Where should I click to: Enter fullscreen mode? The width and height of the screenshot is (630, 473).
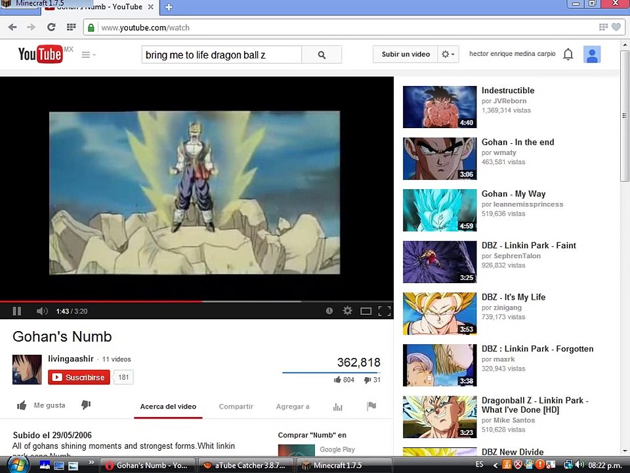click(385, 311)
